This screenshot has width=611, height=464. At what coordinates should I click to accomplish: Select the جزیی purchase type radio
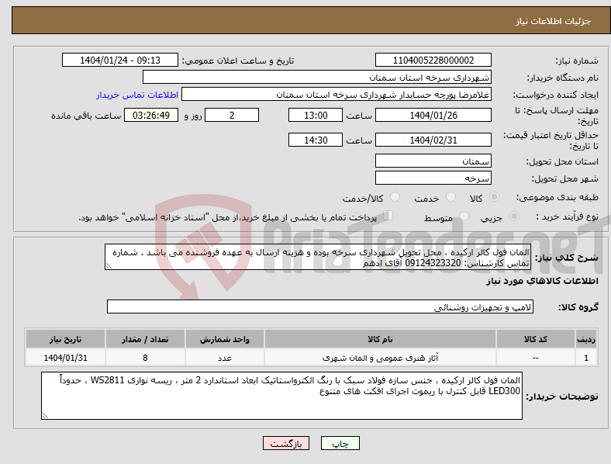(514, 216)
